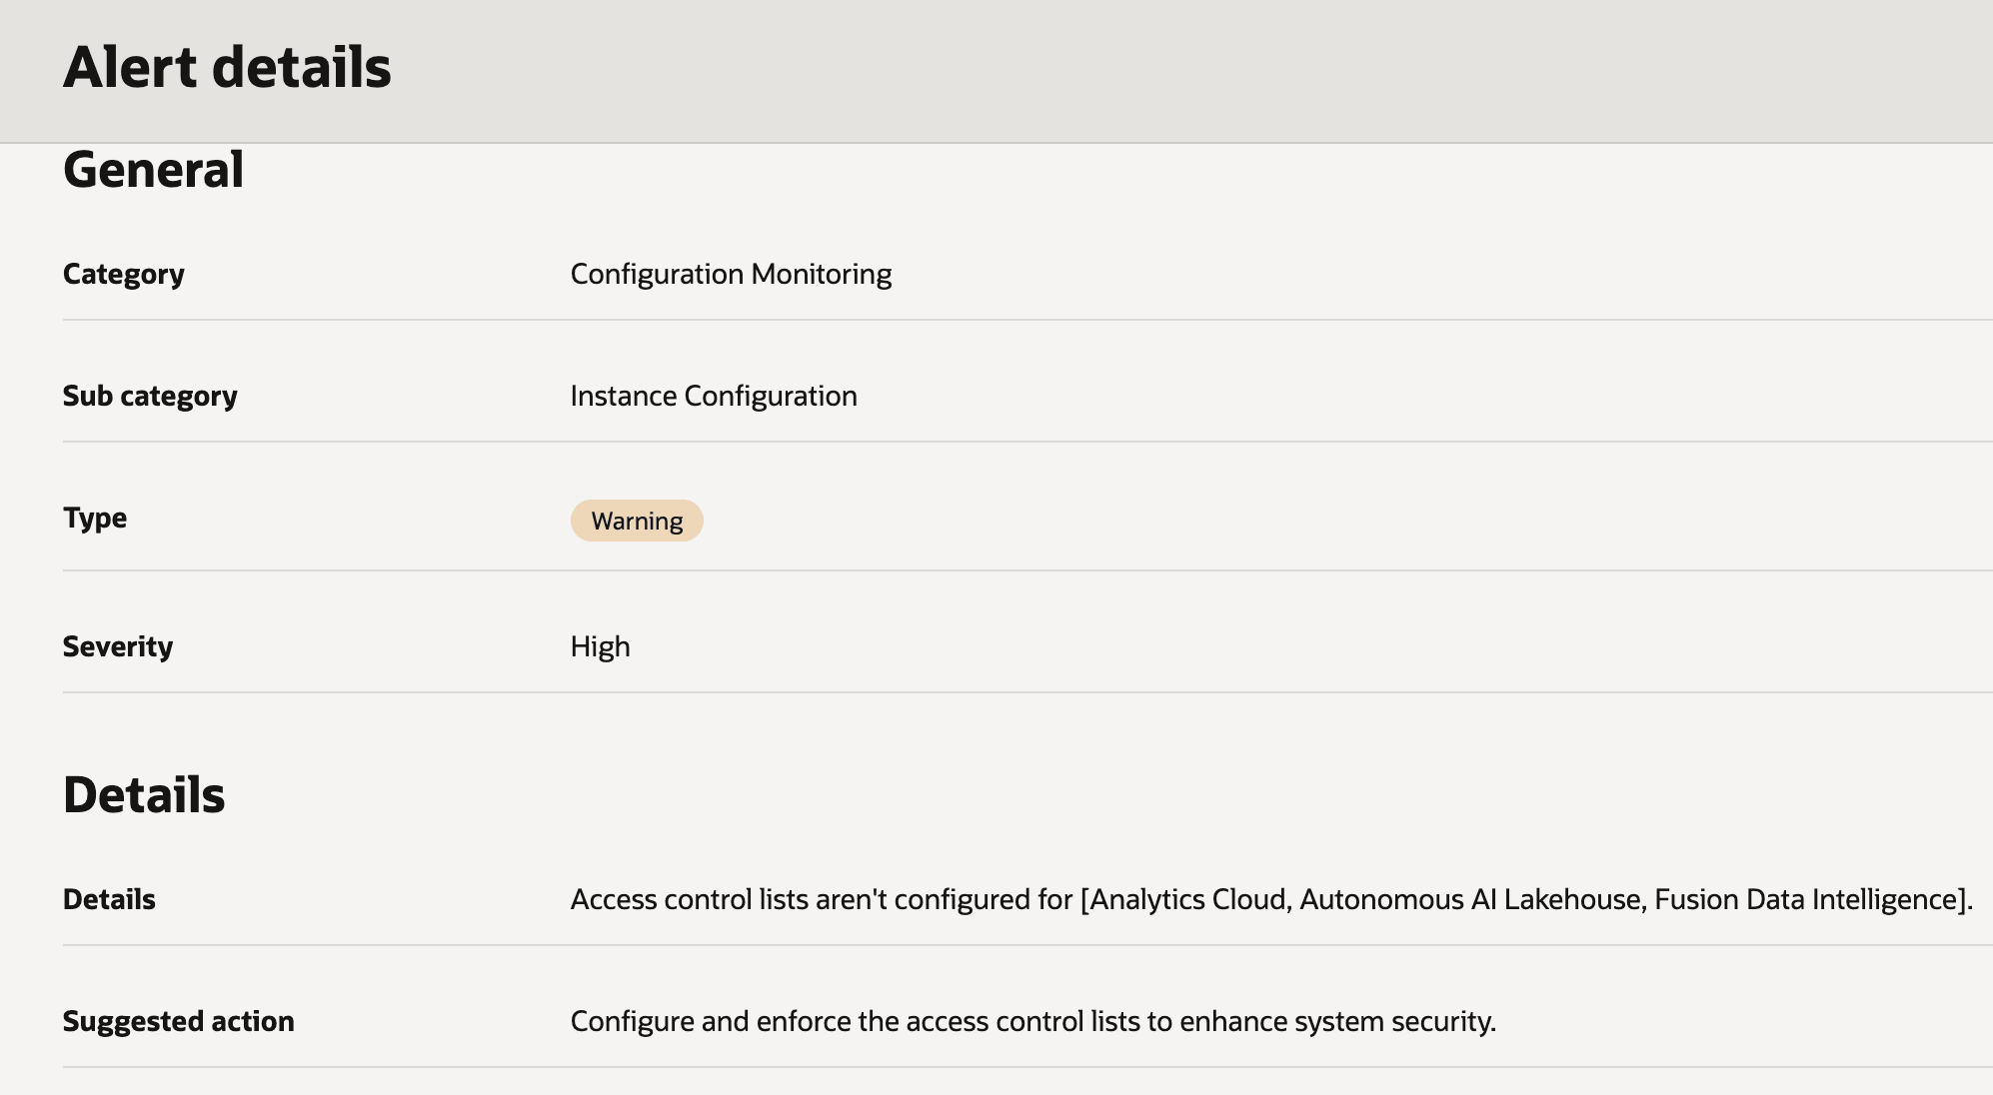This screenshot has height=1095, width=1993.
Task: Click the General section heading
Action: [154, 168]
